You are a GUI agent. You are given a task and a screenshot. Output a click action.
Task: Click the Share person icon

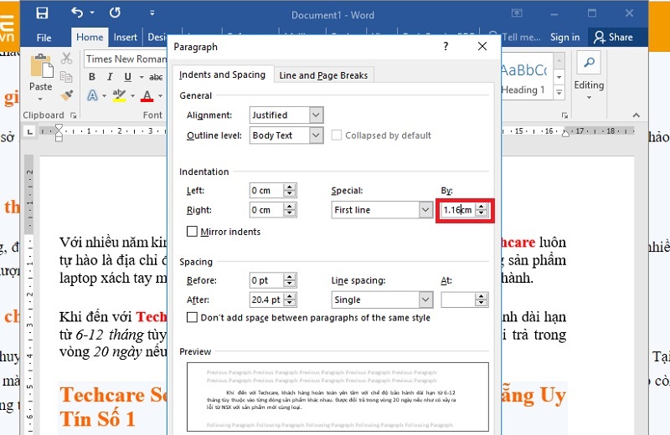coord(599,38)
